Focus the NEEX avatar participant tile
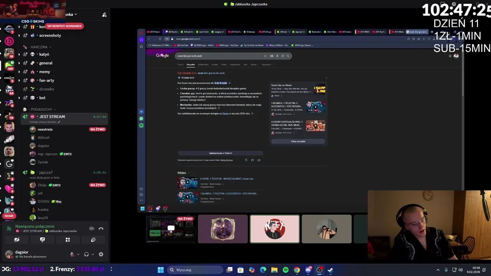Viewport: 491px width, 276px height. [x=275, y=229]
